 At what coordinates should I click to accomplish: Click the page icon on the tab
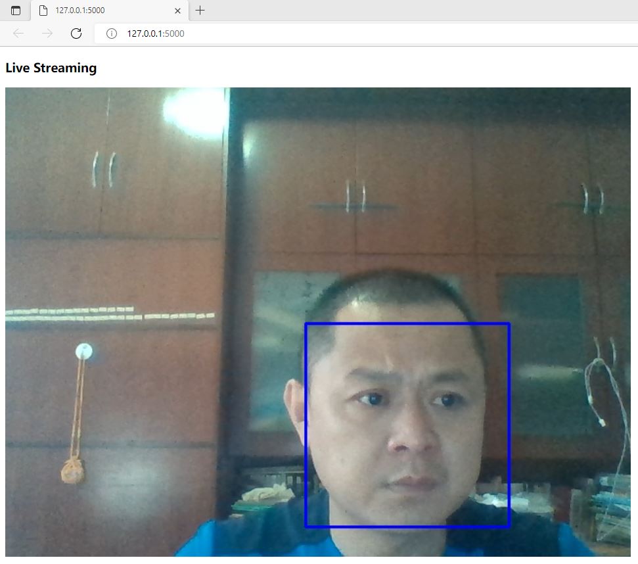(x=43, y=11)
